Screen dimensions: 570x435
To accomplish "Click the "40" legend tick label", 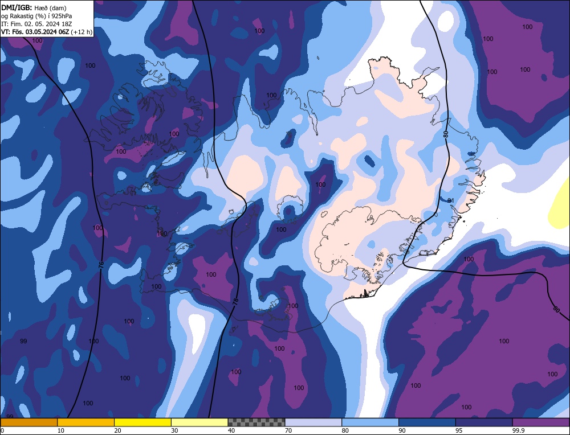I will [x=231, y=430].
